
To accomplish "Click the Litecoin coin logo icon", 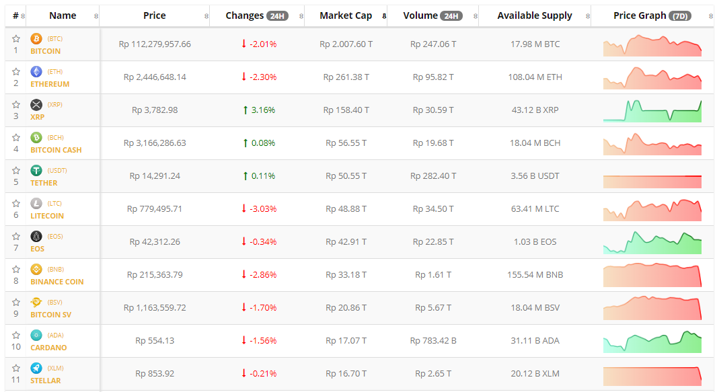I will (x=36, y=204).
